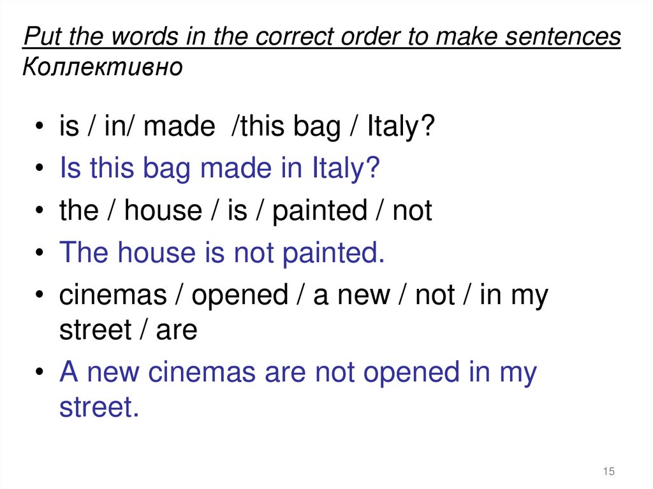Click the blue answer "The house is not painted."
Viewport: 653px width, 489px height.
pyautogui.click(x=222, y=253)
